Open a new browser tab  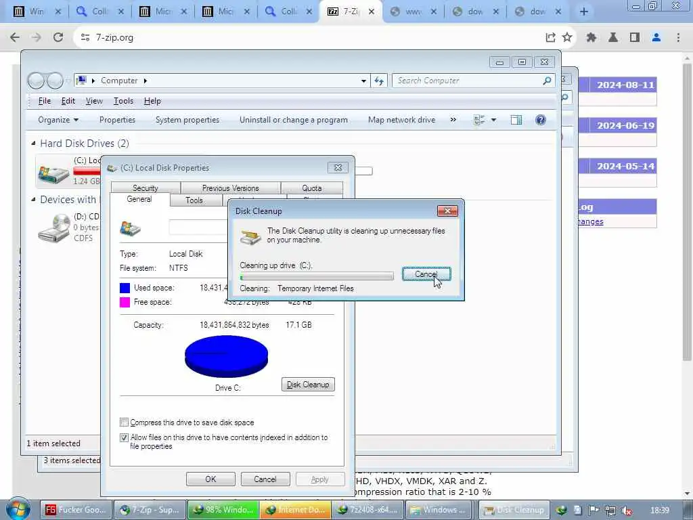click(584, 12)
